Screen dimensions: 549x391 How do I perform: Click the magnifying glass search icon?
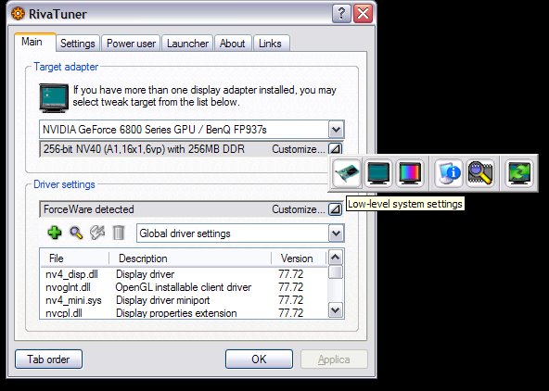click(76, 233)
